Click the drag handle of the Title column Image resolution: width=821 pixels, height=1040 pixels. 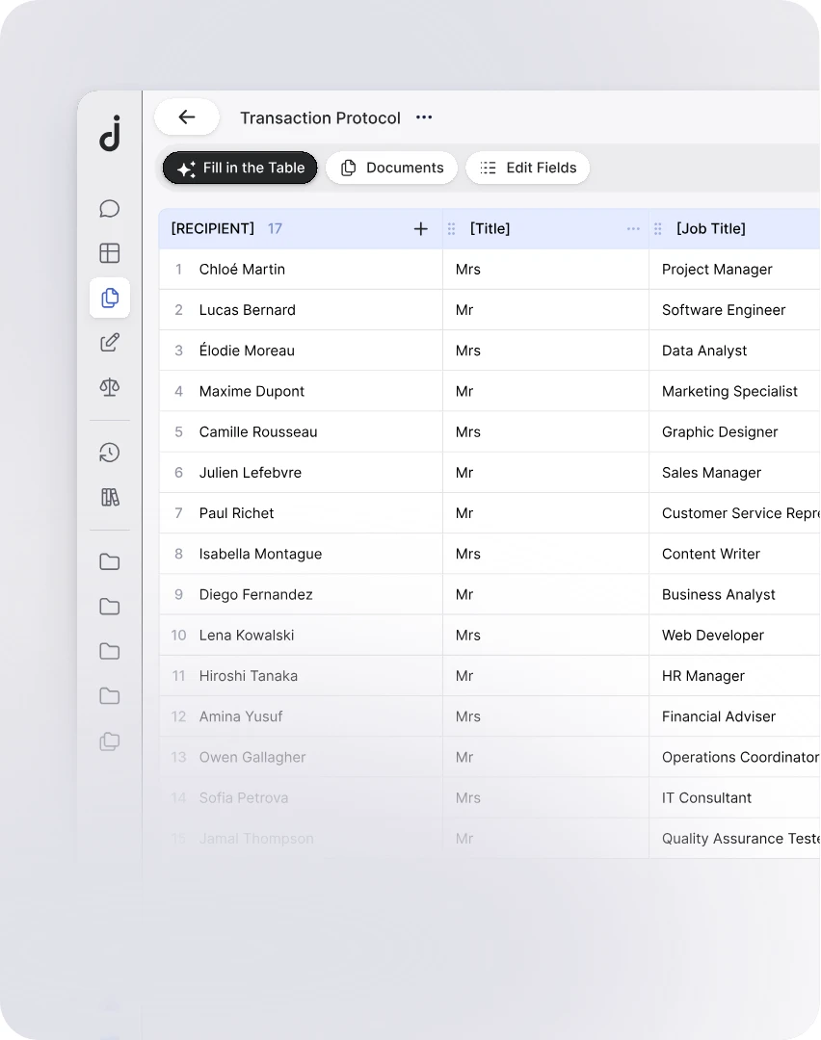click(x=451, y=229)
